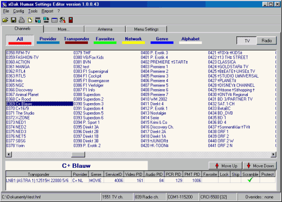Click the upload-to-receiver toolbar icon
Viewport: 282px width, 202px height.
click(46, 20)
